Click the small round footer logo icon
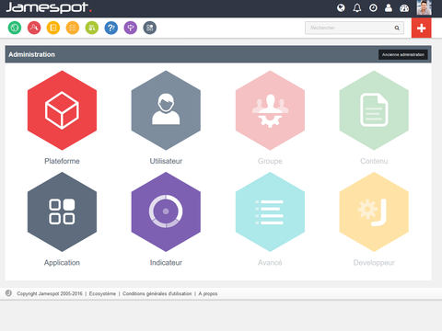Image resolution: width=442 pixels, height=331 pixels. (8, 293)
